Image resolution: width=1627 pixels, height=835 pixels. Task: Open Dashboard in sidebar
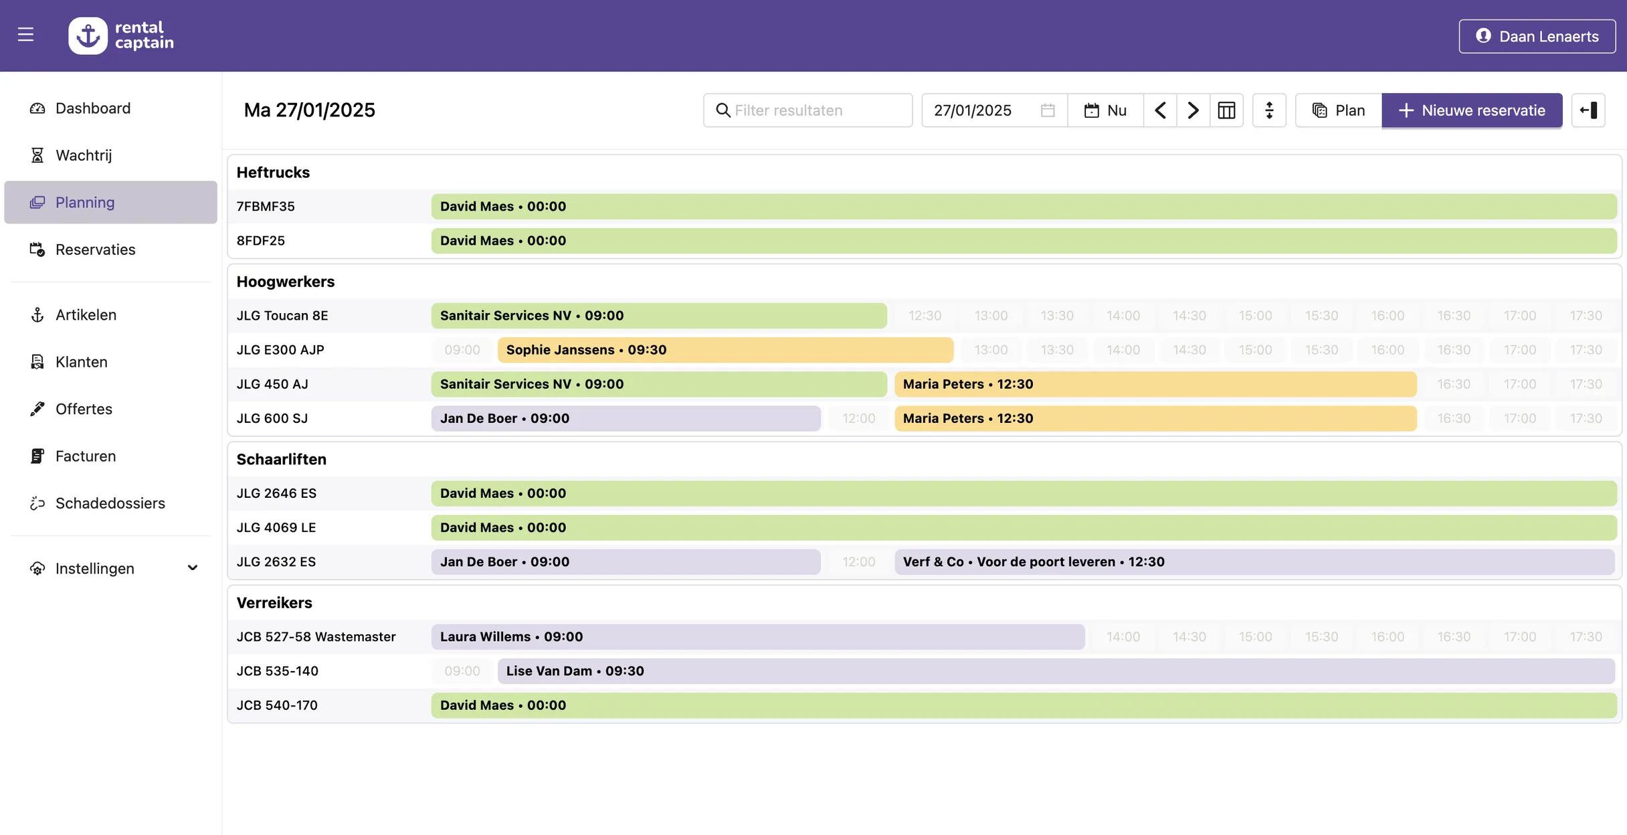pos(92,108)
